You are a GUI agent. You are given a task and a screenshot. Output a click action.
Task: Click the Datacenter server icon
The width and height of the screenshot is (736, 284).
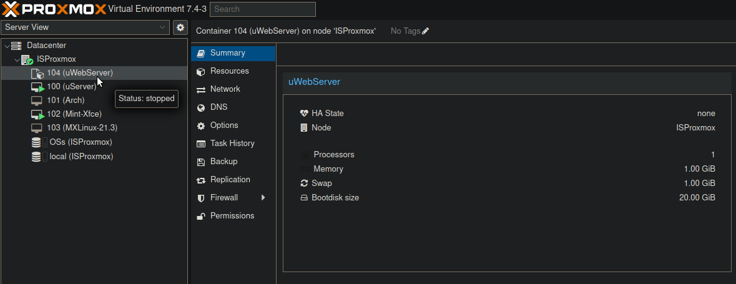[16, 46]
